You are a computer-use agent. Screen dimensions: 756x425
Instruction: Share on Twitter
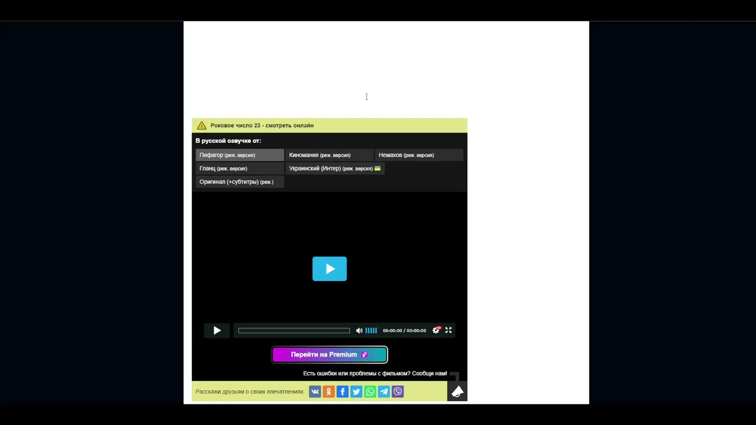tap(356, 391)
